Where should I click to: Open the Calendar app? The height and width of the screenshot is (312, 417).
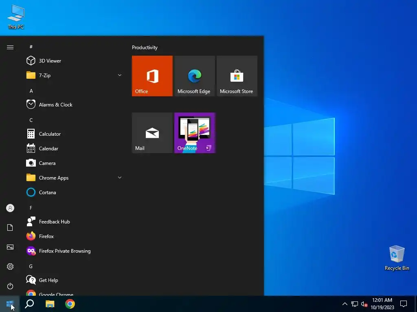(x=75, y=149)
